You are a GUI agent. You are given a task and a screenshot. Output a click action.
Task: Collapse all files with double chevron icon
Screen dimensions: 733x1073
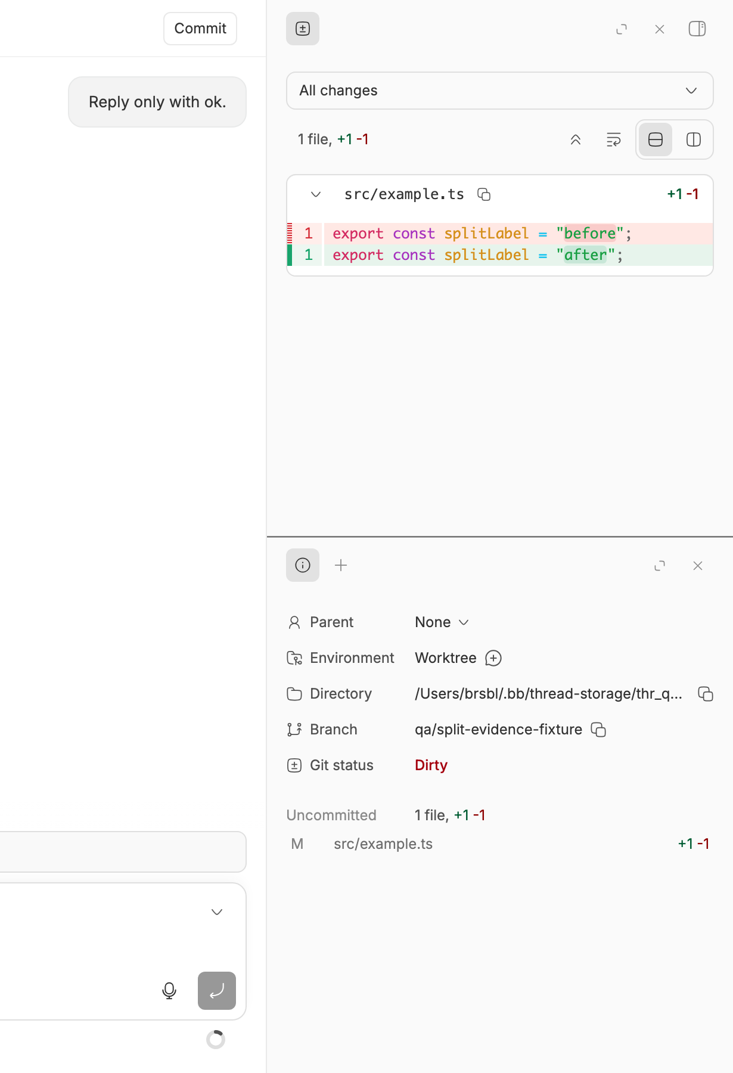tap(576, 139)
